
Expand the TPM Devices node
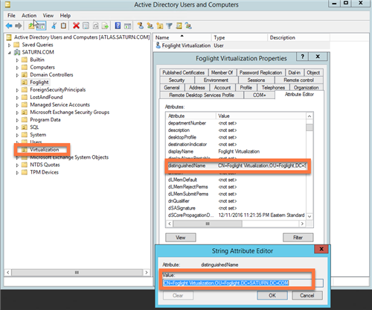tap(17, 173)
